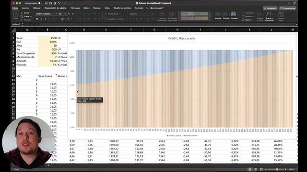Select row 12 header
Screen dimensions: 307x172
coord(13,76)
